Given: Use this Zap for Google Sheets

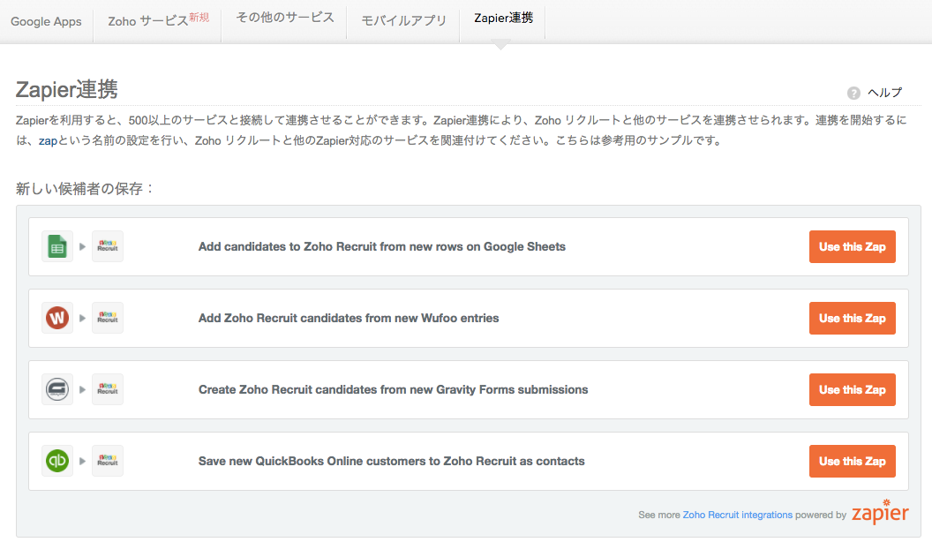Looking at the screenshot, I should coord(853,246).
